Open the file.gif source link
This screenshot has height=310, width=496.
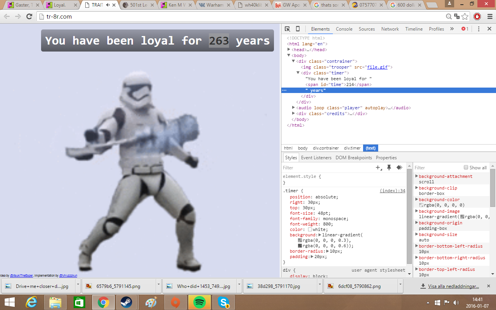(x=377, y=67)
